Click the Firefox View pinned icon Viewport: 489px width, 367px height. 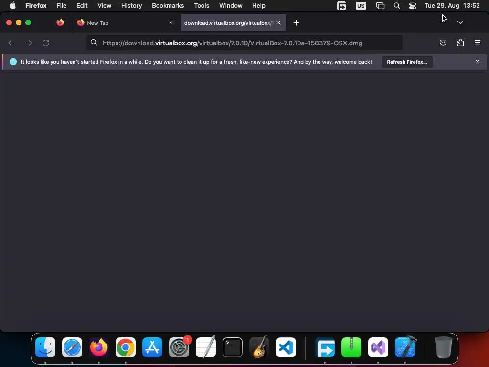tap(60, 22)
